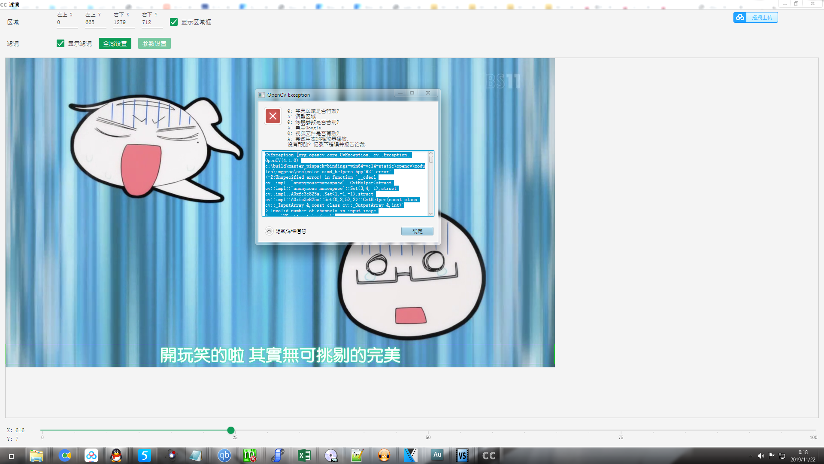
Task: Click the volume speaker tray icon
Action: [x=760, y=456]
